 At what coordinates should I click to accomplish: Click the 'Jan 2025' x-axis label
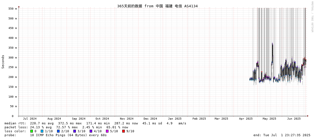click(175, 119)
